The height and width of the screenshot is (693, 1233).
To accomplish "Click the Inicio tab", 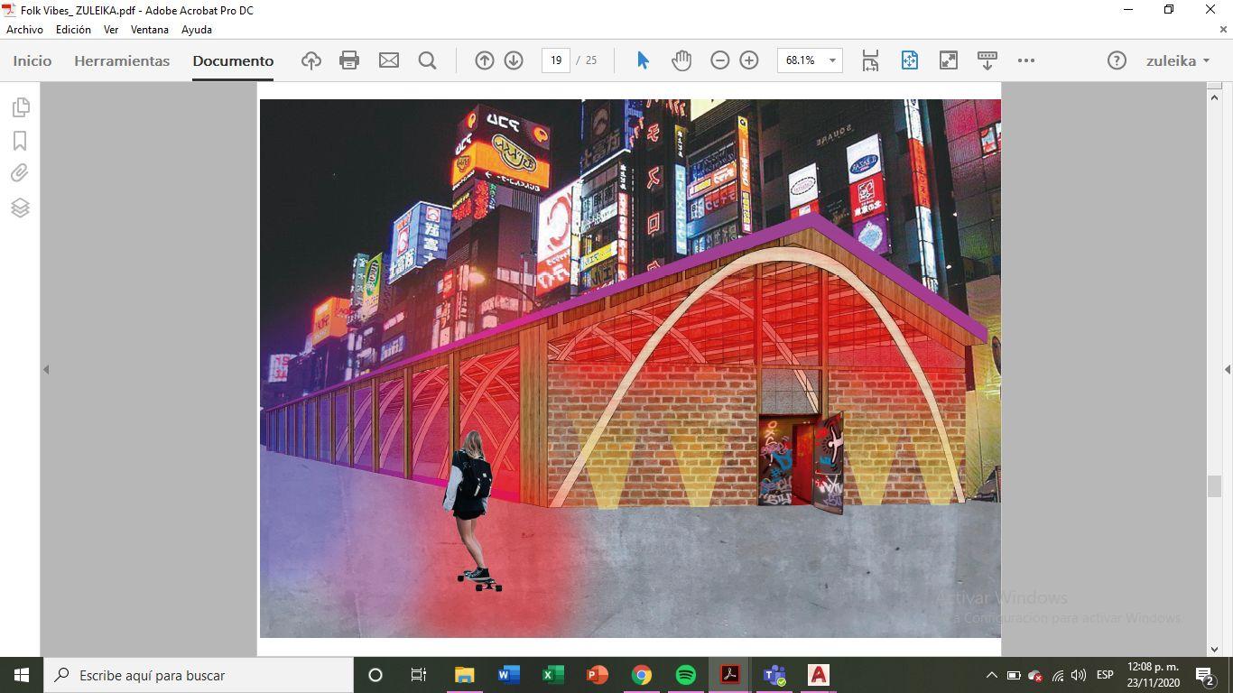I will [x=32, y=60].
